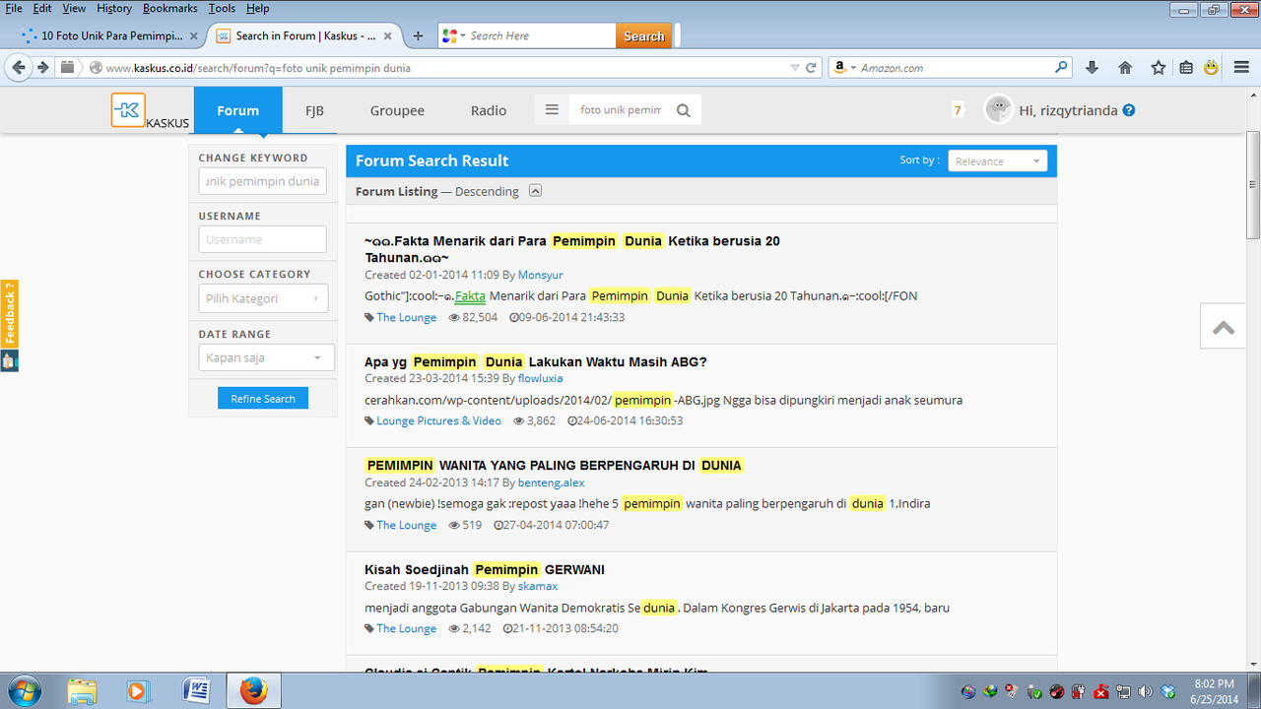Open the Lounge Pictures & Video category link
This screenshot has width=1261, height=709.
tap(438, 420)
